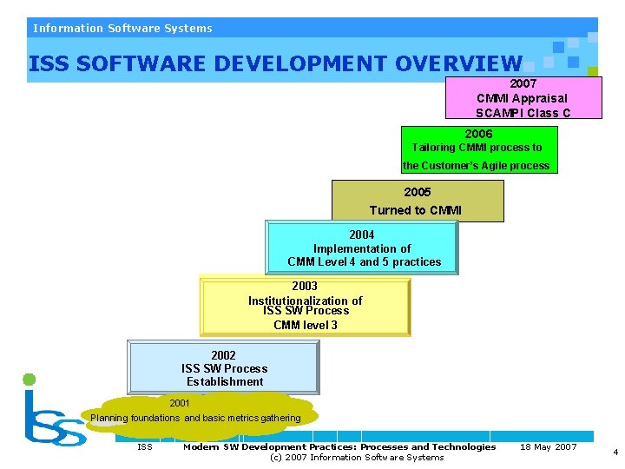Image resolution: width=625 pixels, height=469 pixels.
Task: Click the 2001 Planning foundations cloud shape
Action: tap(200, 415)
